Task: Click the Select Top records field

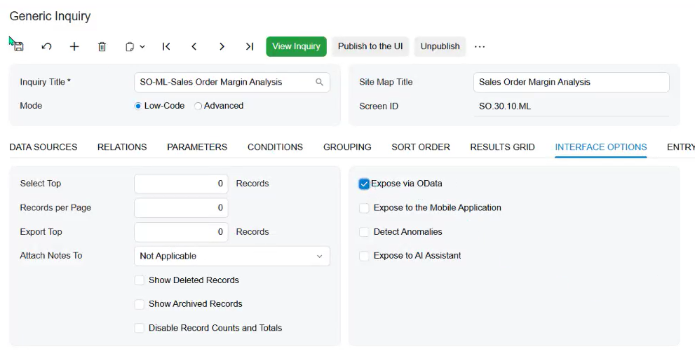Action: coord(181,184)
